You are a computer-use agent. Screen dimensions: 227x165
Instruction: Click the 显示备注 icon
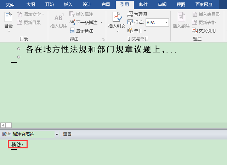click(72, 30)
